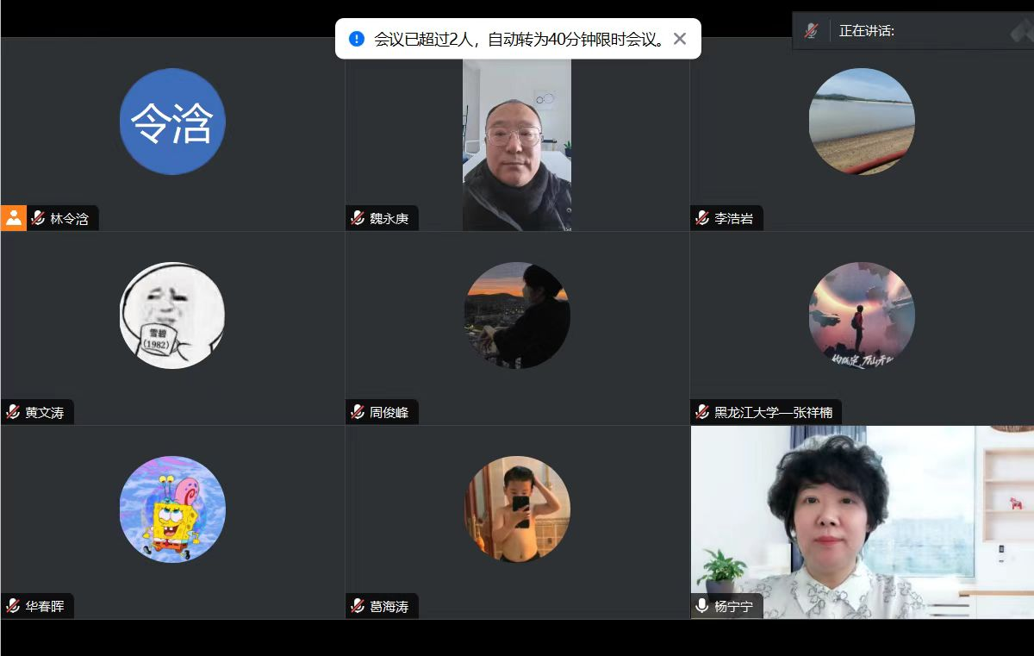Click muted mic icon for 黑龙江大学—张祥楠
The height and width of the screenshot is (656, 1034).
[702, 412]
